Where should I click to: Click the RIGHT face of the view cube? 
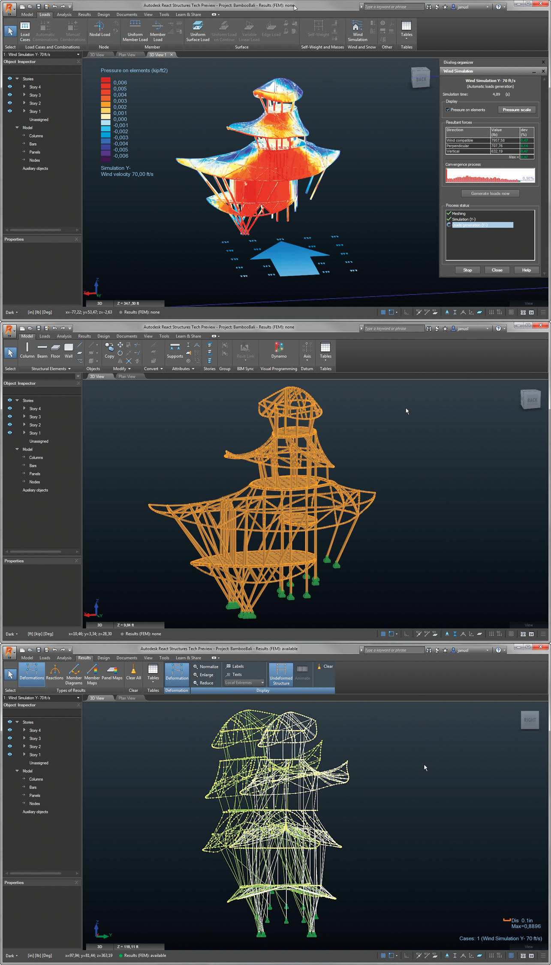click(x=530, y=720)
